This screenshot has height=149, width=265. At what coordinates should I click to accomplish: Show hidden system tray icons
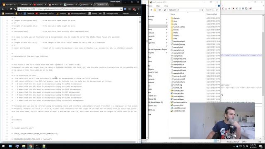(x=234, y=146)
